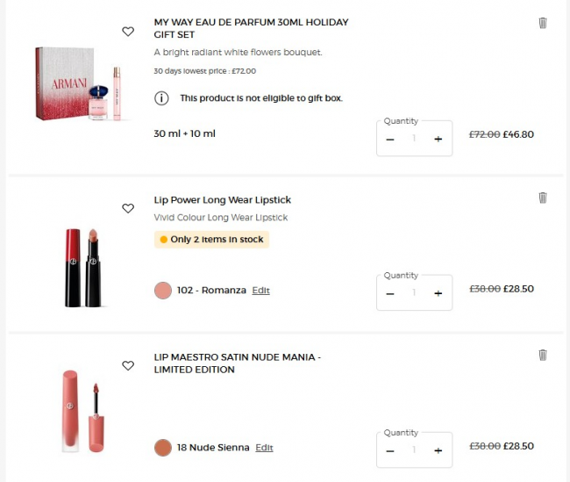Raise quantity of Lip Maestro Satin
This screenshot has height=482, width=570.
click(x=438, y=450)
